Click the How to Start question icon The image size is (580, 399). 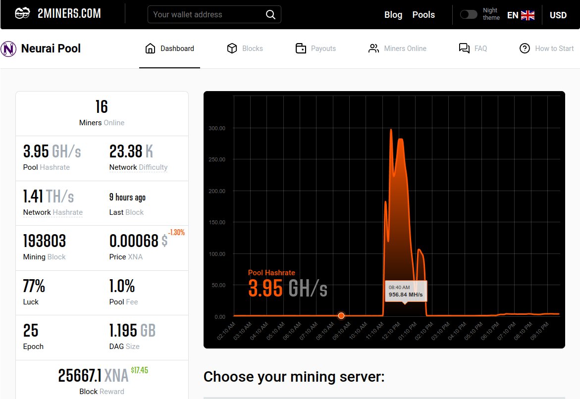tap(525, 49)
